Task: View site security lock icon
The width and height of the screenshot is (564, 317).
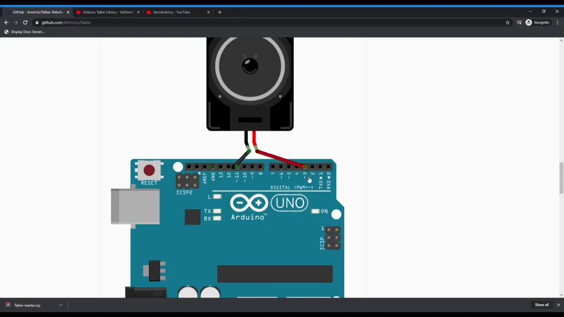Action: 37,22
